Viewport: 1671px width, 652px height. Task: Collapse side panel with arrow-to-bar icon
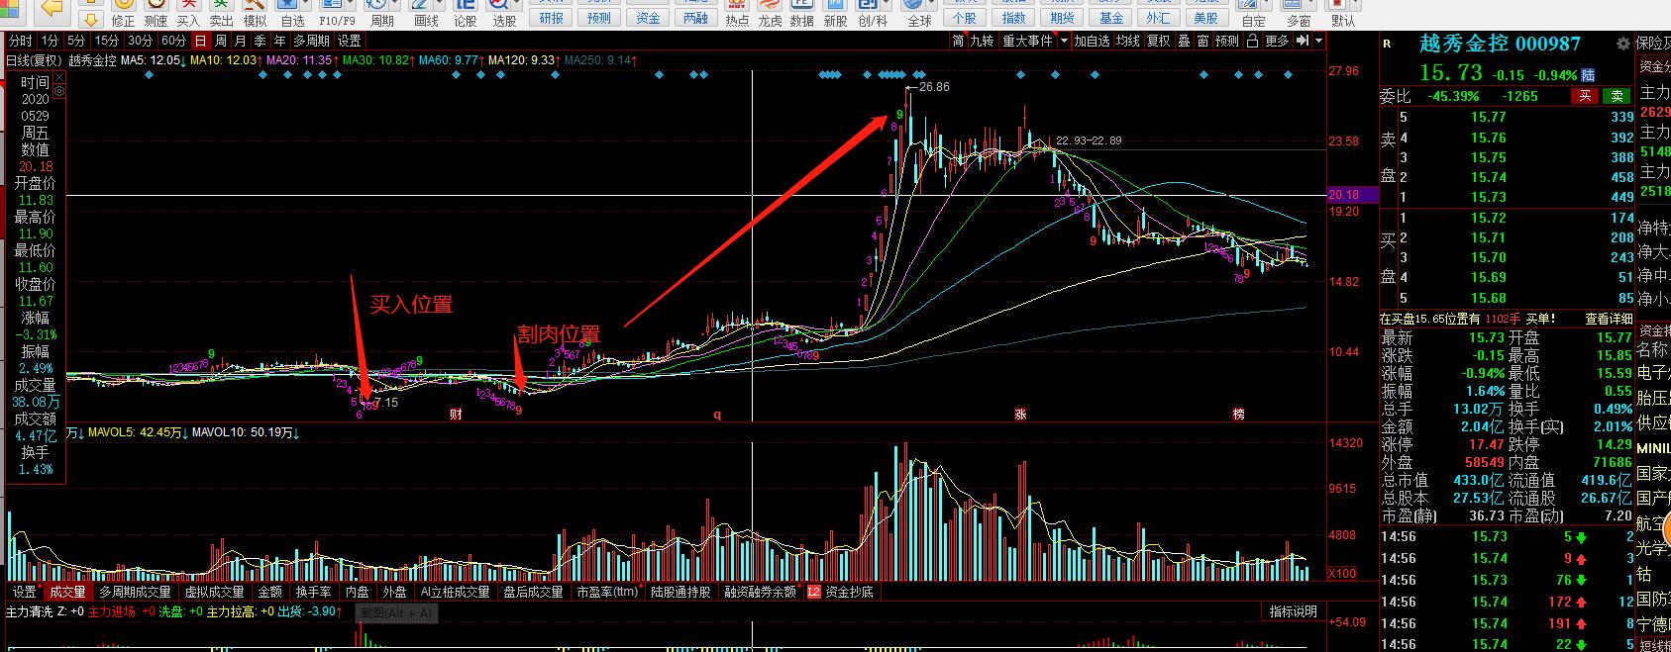[x=1304, y=41]
